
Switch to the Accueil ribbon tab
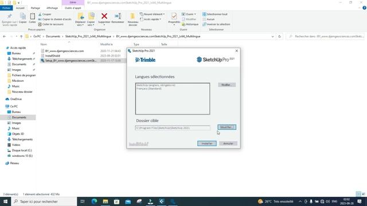20,8
